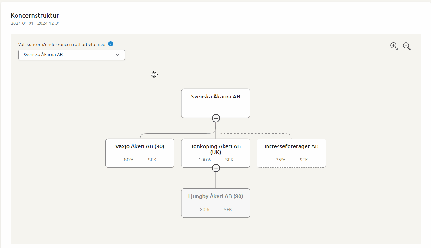Collapse the children under Svenska Åkarna AB
Image resolution: width=431 pixels, height=248 pixels.
tap(216, 118)
